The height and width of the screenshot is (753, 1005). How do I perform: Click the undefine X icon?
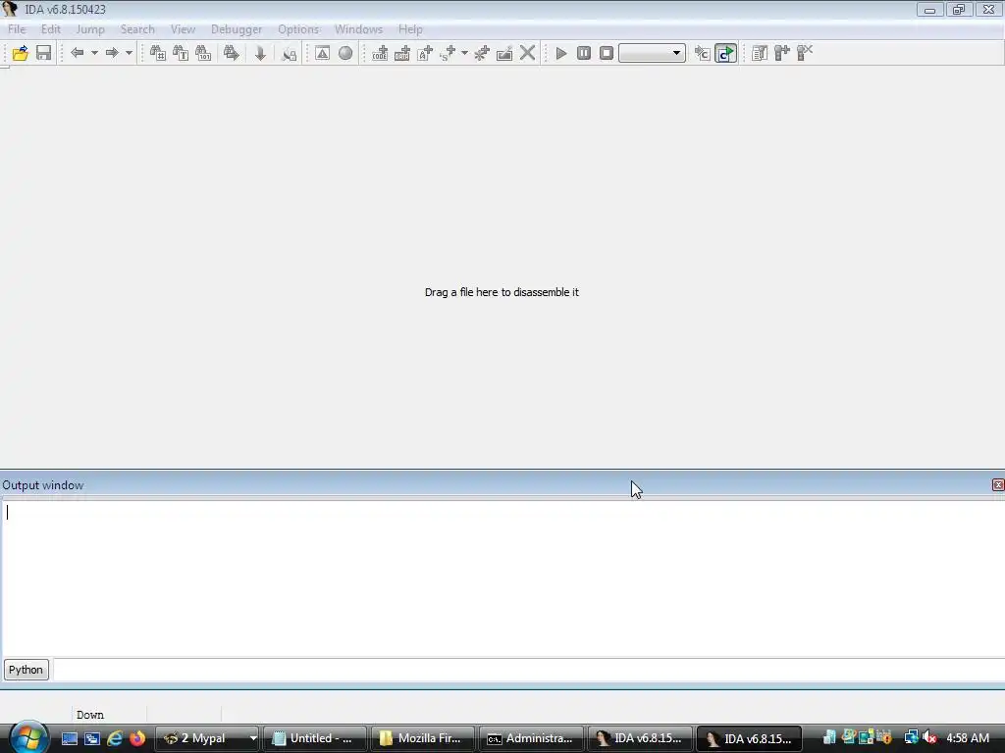527,53
